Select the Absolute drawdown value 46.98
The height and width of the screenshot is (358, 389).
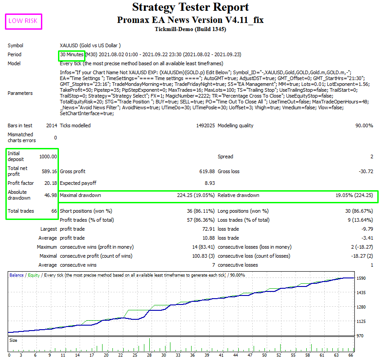click(x=51, y=196)
